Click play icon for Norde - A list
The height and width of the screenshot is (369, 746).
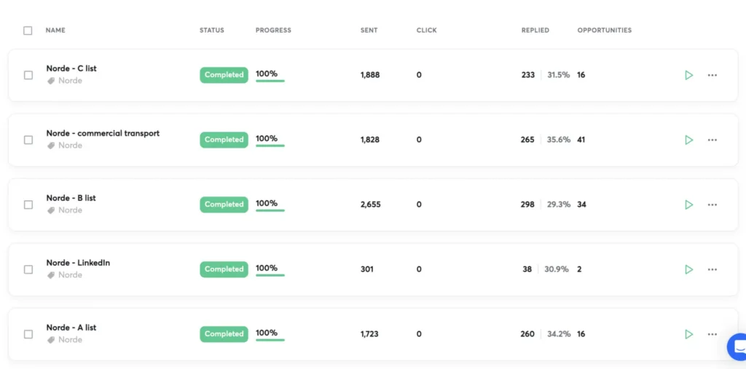click(688, 334)
